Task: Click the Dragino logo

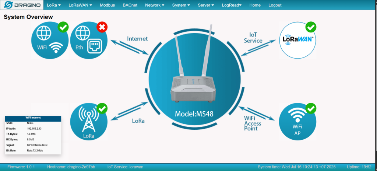Action: click(x=22, y=5)
